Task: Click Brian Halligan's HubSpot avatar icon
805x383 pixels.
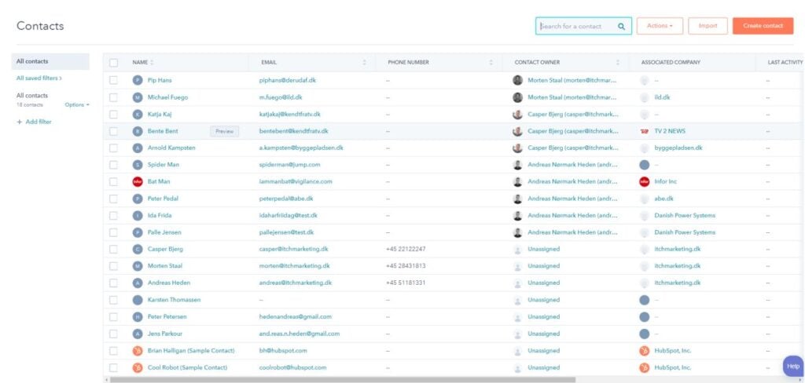Action: coord(138,350)
